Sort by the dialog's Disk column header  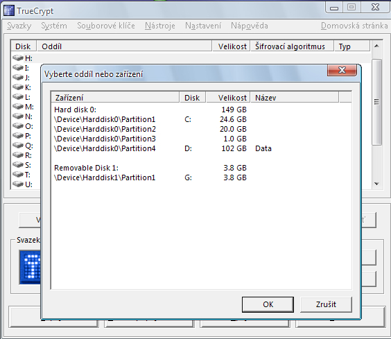193,97
